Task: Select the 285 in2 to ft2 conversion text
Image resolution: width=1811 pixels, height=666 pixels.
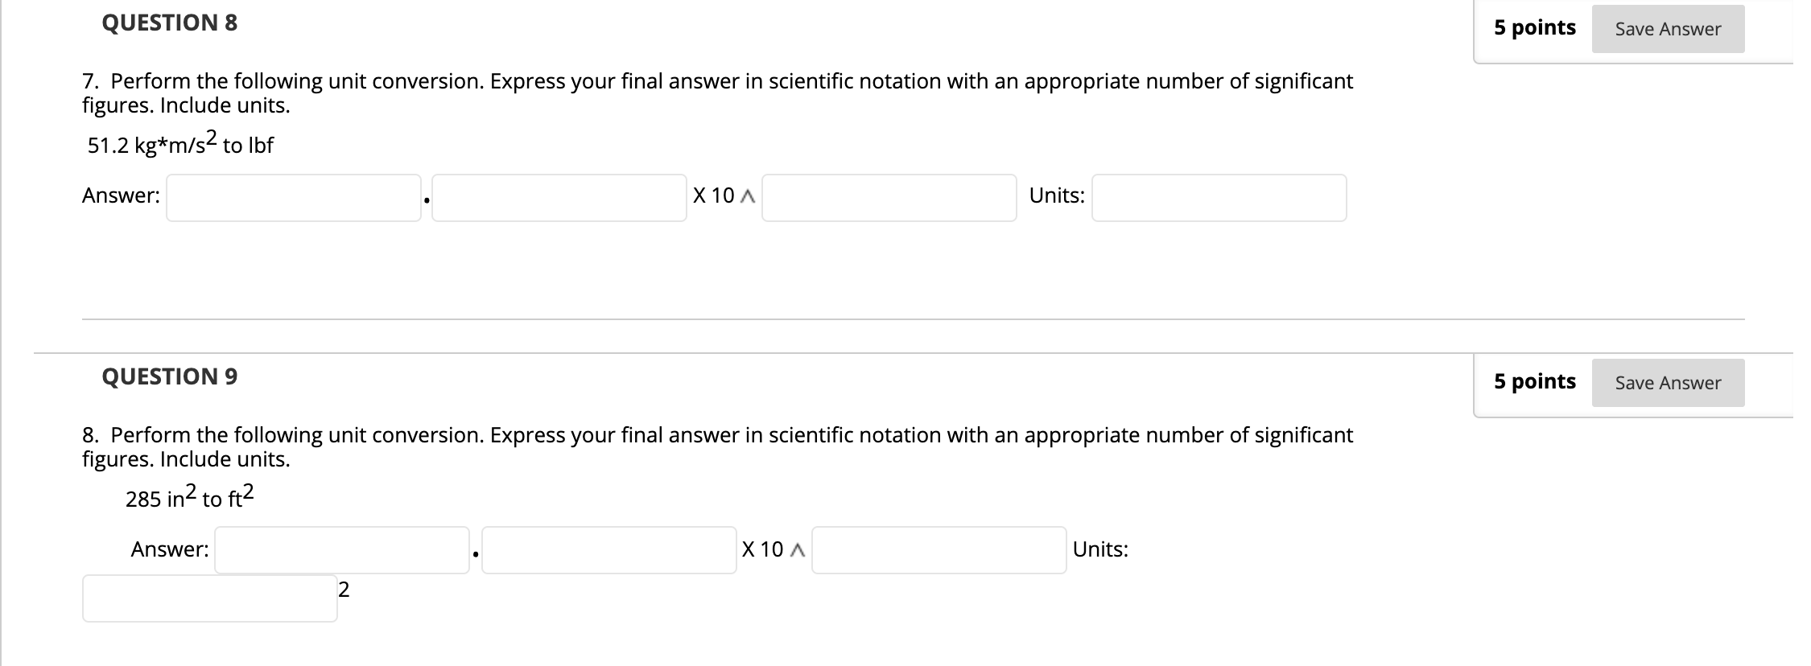Action: pyautogui.click(x=191, y=497)
